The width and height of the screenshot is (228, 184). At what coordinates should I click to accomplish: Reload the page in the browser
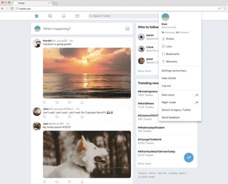pyautogui.click(x=12, y=9)
